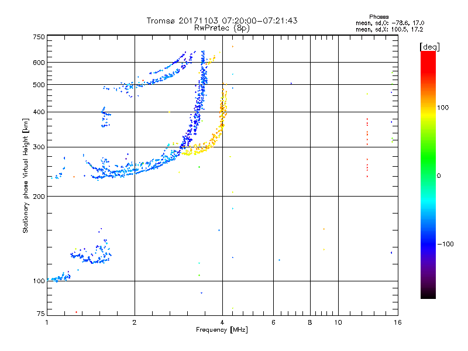Click the y-axis tick label "100"

39,281
